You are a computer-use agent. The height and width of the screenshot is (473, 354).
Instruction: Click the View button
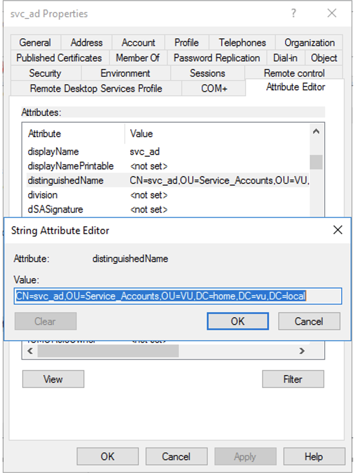(x=53, y=379)
